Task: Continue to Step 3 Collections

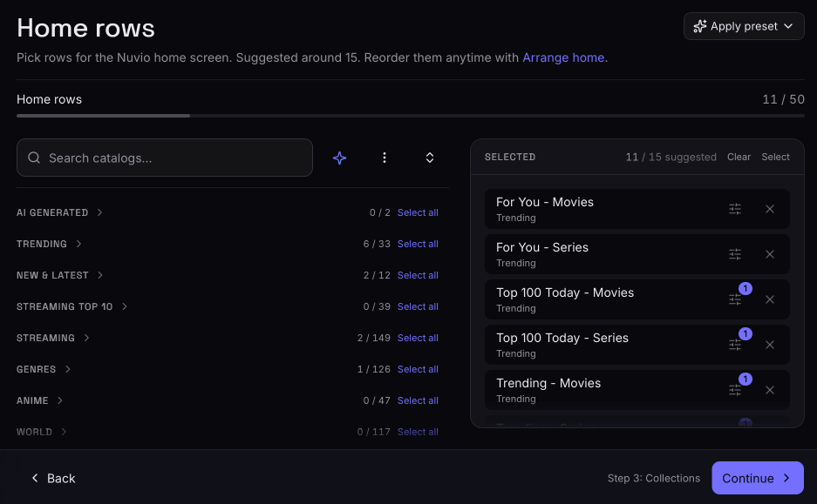Action: coord(758,478)
